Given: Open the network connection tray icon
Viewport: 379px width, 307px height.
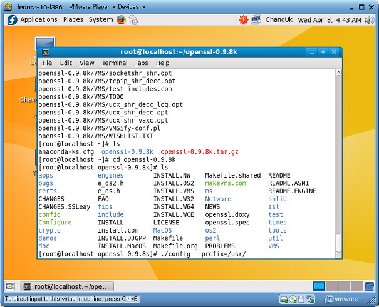Looking at the screenshot, I should (256, 20).
